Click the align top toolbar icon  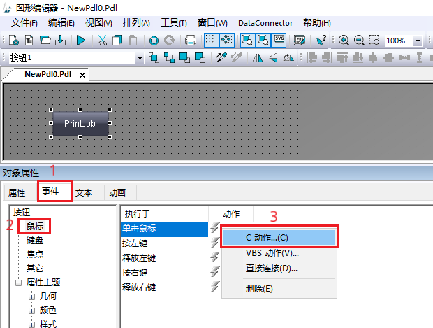pyautogui.click(x=342, y=58)
